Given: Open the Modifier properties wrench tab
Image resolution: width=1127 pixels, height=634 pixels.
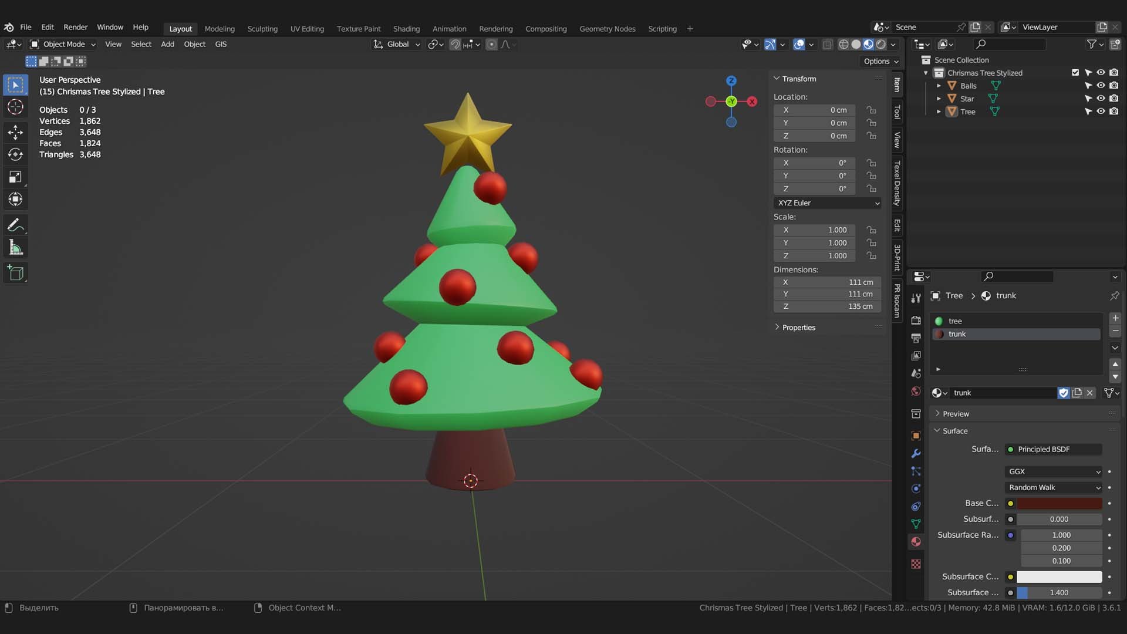Looking at the screenshot, I should (916, 453).
